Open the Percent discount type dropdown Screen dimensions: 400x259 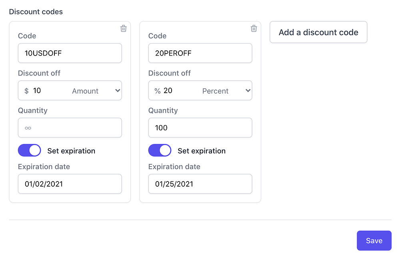[x=226, y=91]
